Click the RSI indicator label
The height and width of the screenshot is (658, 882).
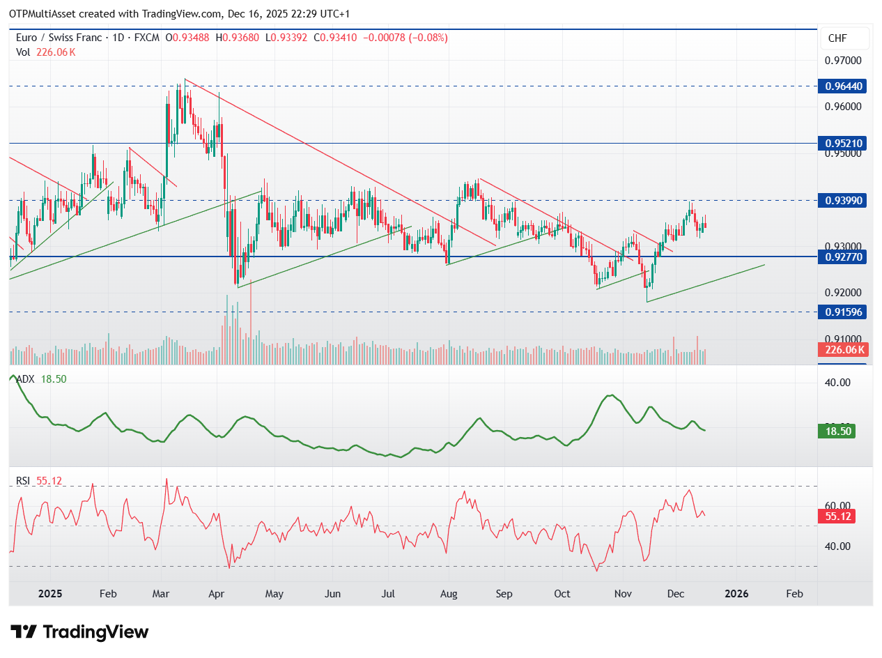click(x=23, y=480)
